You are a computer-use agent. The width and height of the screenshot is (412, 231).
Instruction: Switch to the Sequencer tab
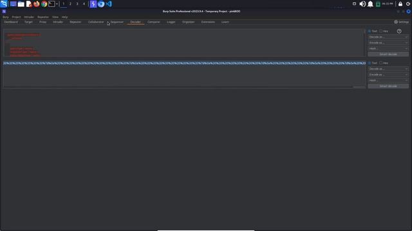(x=117, y=22)
